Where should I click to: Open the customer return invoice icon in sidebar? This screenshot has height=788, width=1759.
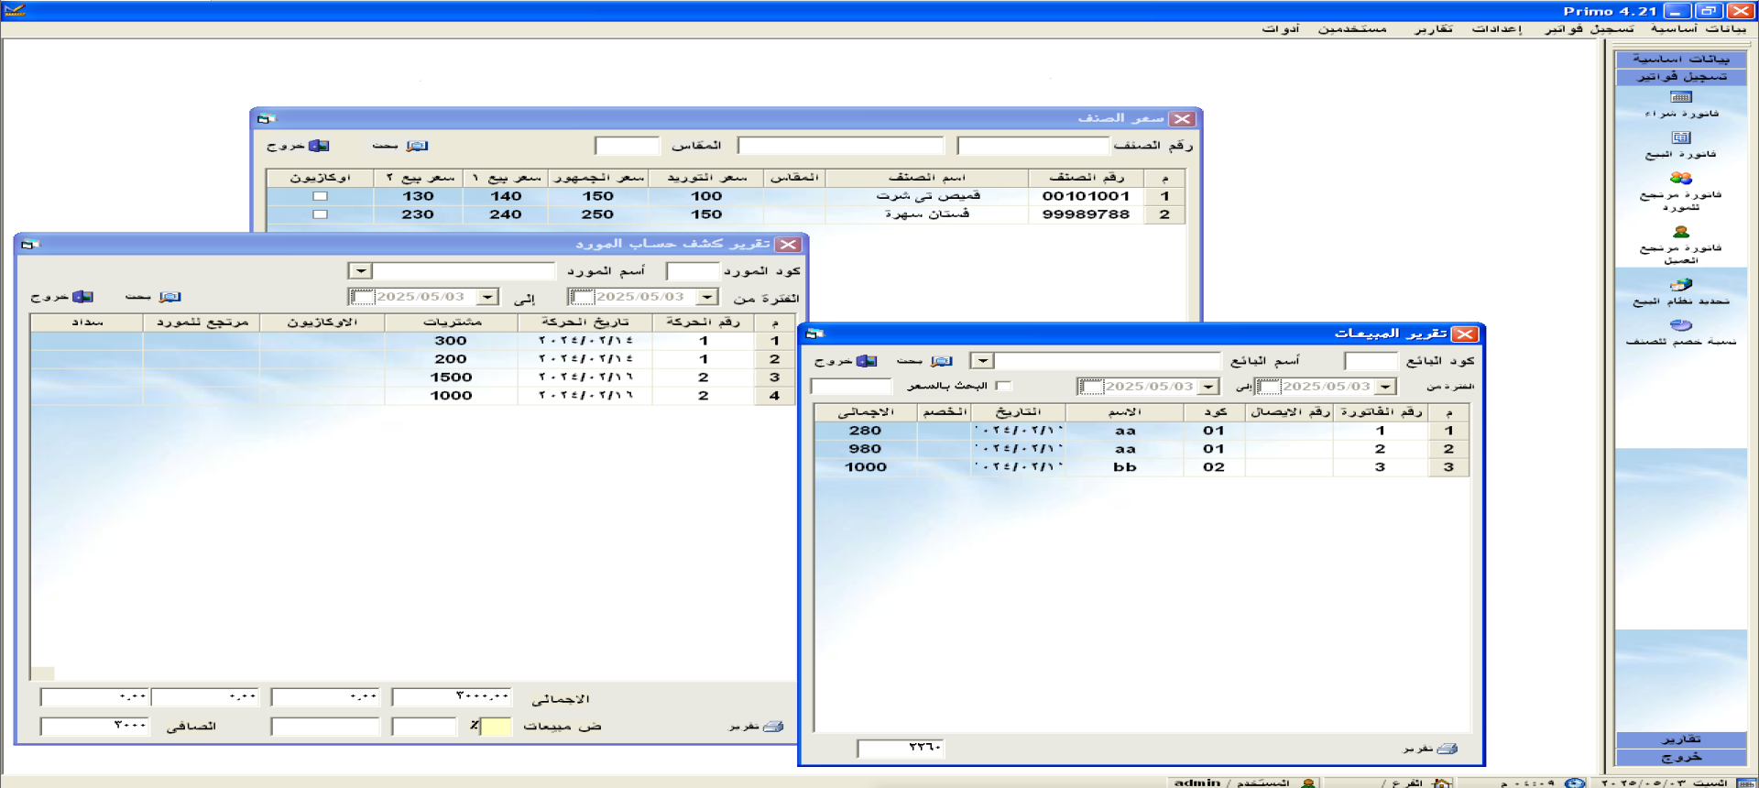click(x=1680, y=232)
